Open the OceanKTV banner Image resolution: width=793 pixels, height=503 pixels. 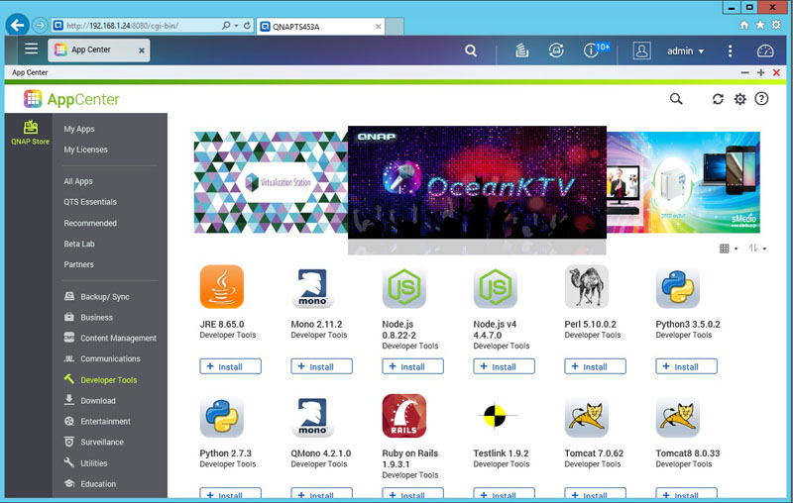477,182
